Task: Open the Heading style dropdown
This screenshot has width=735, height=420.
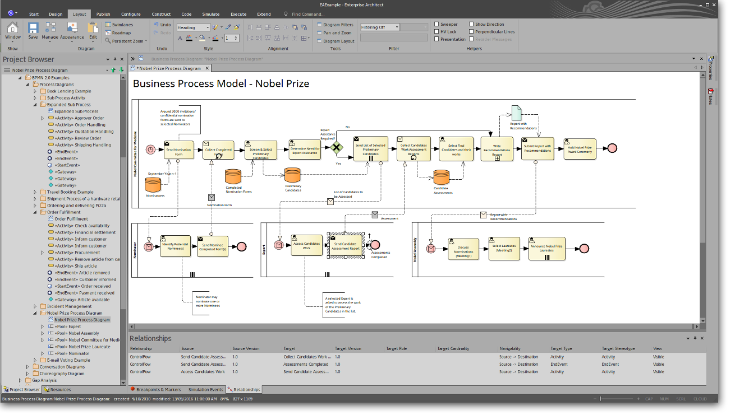Action: (x=207, y=27)
